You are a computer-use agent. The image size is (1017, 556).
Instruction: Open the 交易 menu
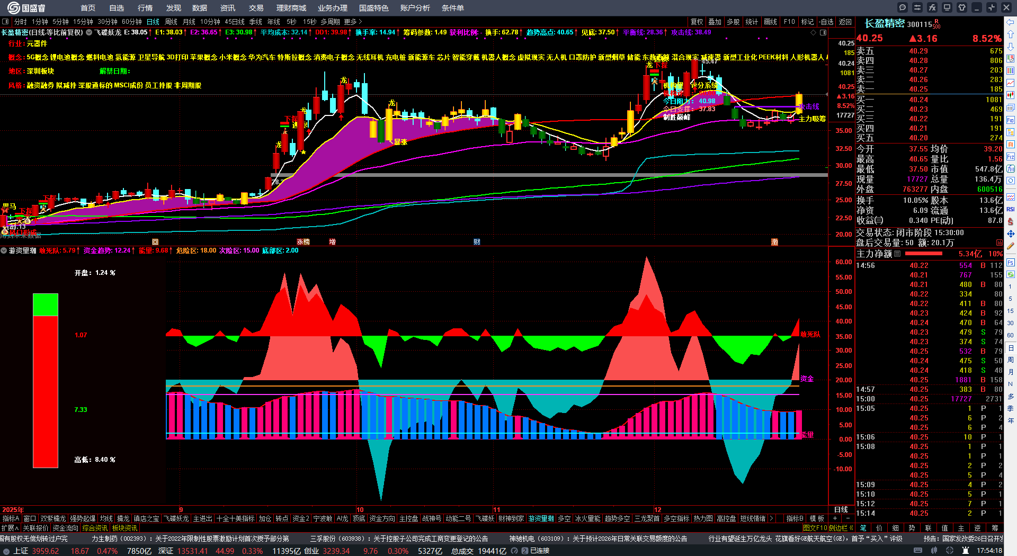click(x=256, y=8)
